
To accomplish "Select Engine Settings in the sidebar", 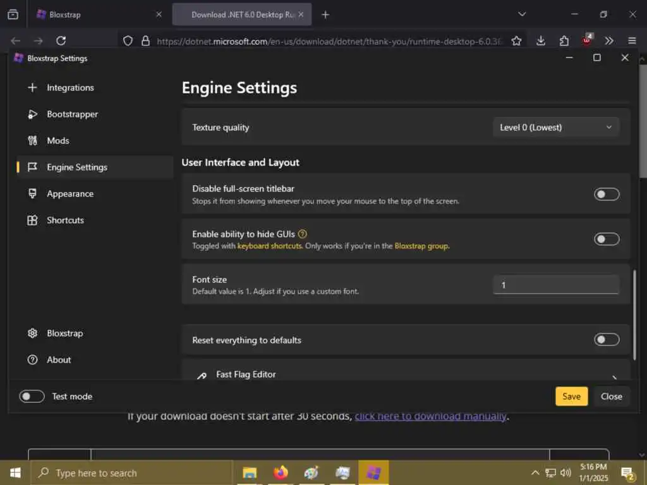I will (x=94, y=167).
